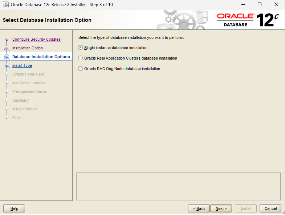
Task: Pick Oracle RAC One Node database installation
Action: coord(119,69)
